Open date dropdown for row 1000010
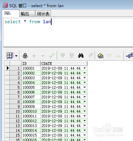 pyautogui.click(x=84, y=111)
